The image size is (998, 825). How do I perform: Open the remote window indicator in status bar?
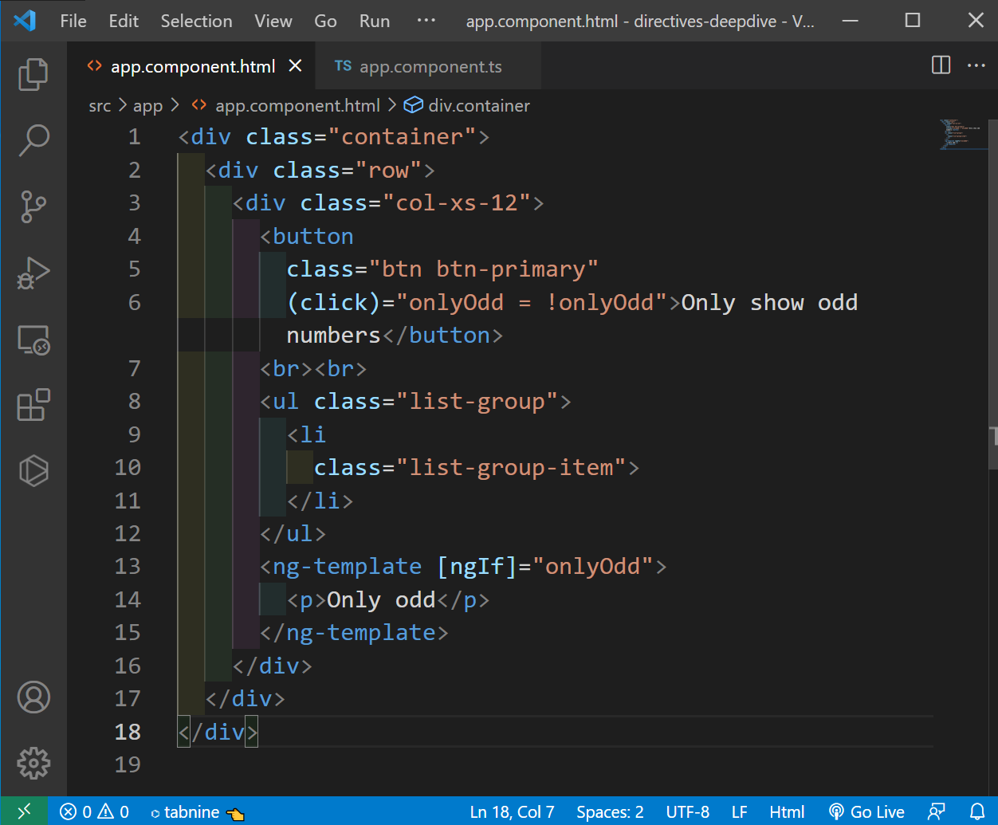point(24,811)
